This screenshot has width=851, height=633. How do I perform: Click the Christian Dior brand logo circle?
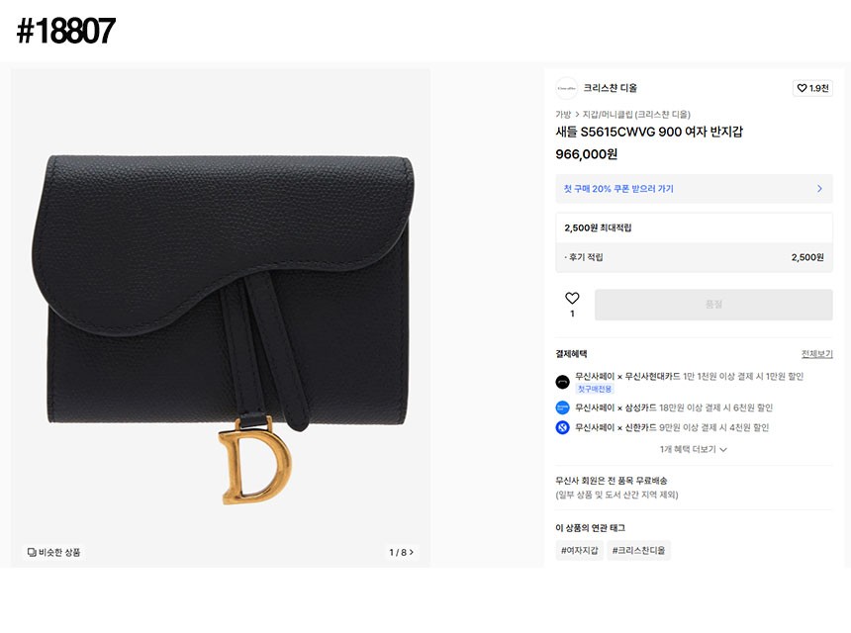coord(567,88)
